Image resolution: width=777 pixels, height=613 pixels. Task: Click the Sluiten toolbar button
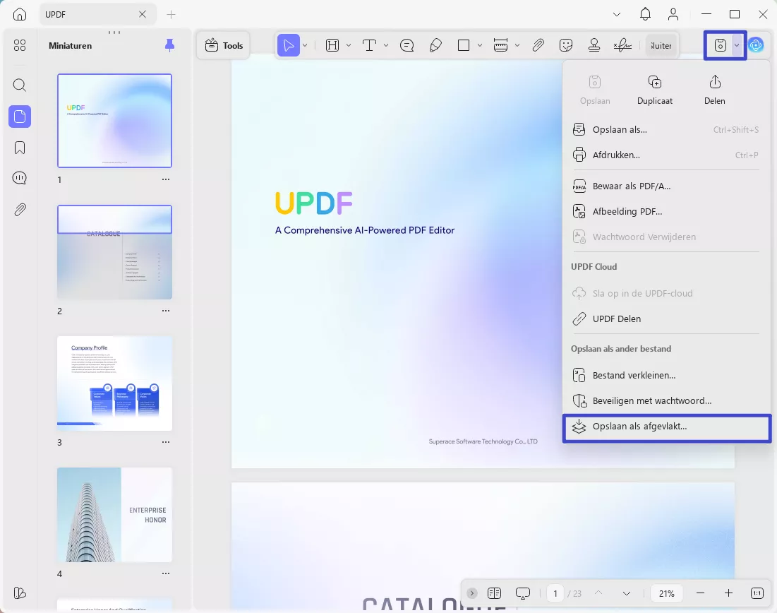[x=661, y=46]
